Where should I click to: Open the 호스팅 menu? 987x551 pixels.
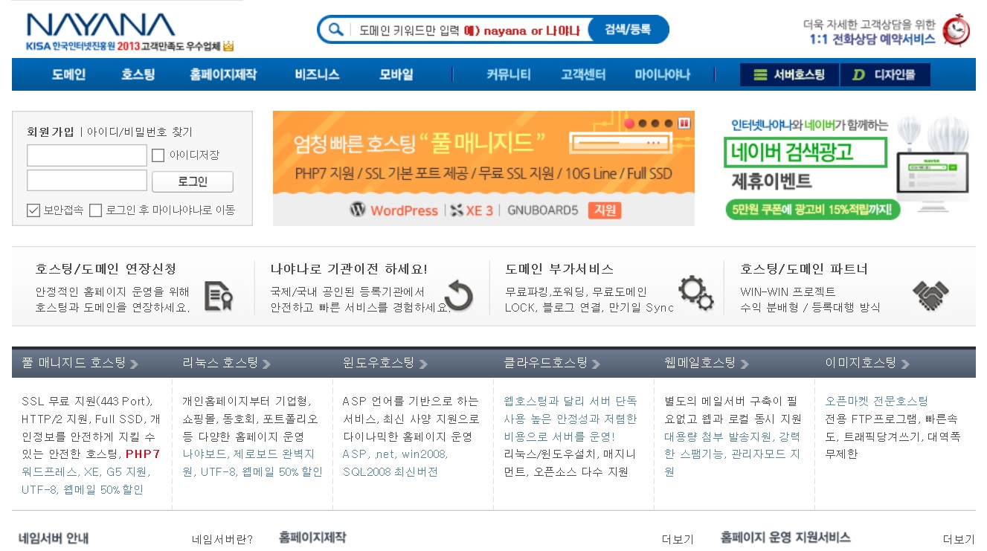(x=138, y=75)
